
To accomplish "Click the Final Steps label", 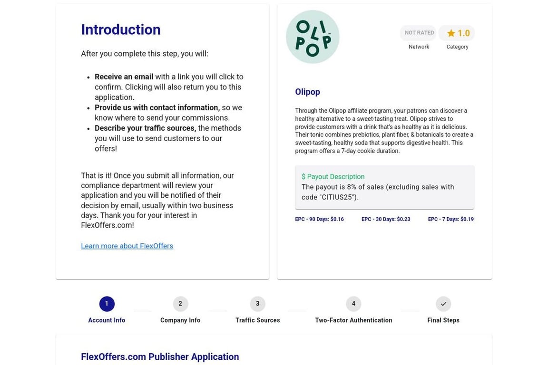I will [x=443, y=320].
